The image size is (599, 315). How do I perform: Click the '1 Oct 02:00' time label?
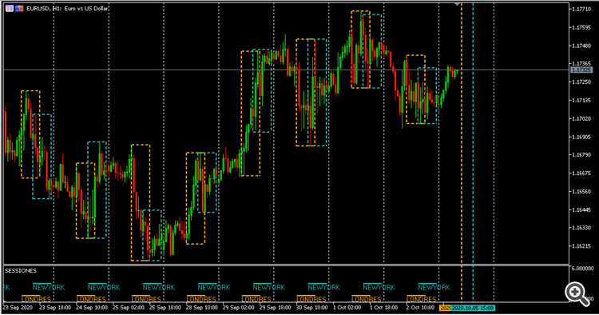pos(347,307)
